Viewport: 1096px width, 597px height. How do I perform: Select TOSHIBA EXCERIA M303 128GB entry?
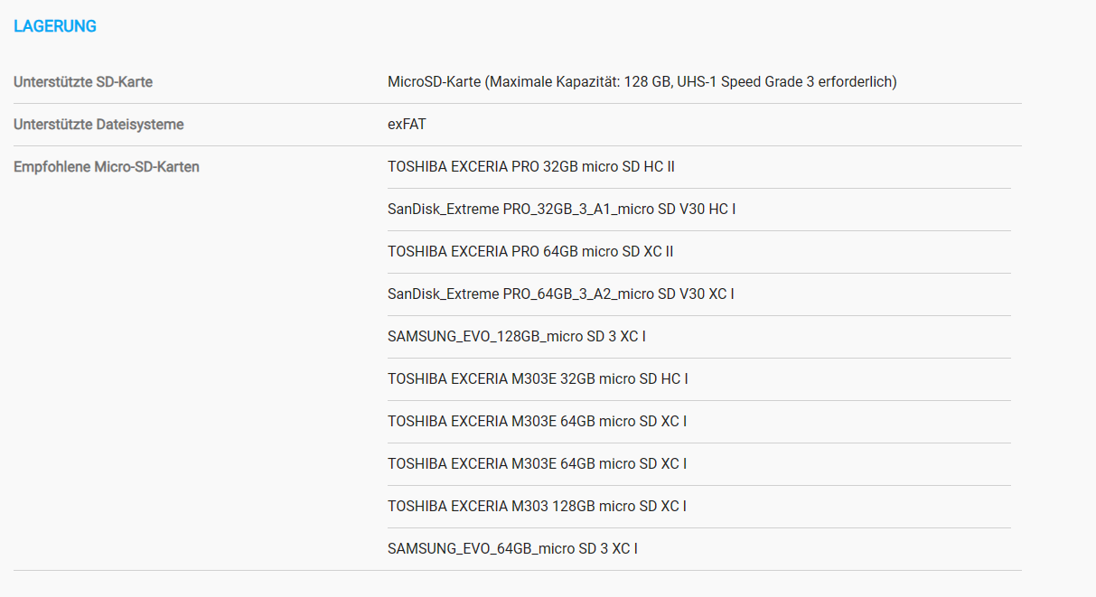[x=538, y=507]
